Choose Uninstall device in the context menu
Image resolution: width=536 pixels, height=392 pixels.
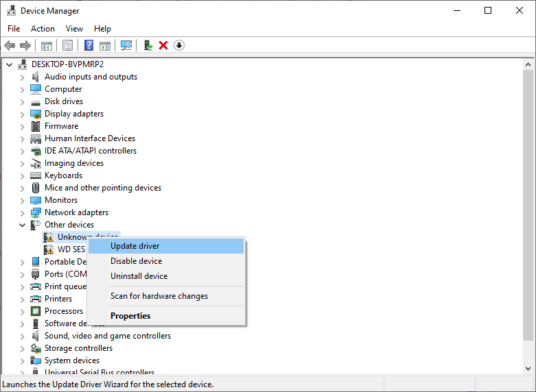click(166, 276)
